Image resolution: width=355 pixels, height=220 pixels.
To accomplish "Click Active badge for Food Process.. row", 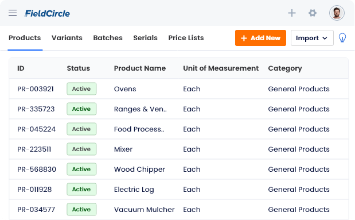I will click(81, 129).
